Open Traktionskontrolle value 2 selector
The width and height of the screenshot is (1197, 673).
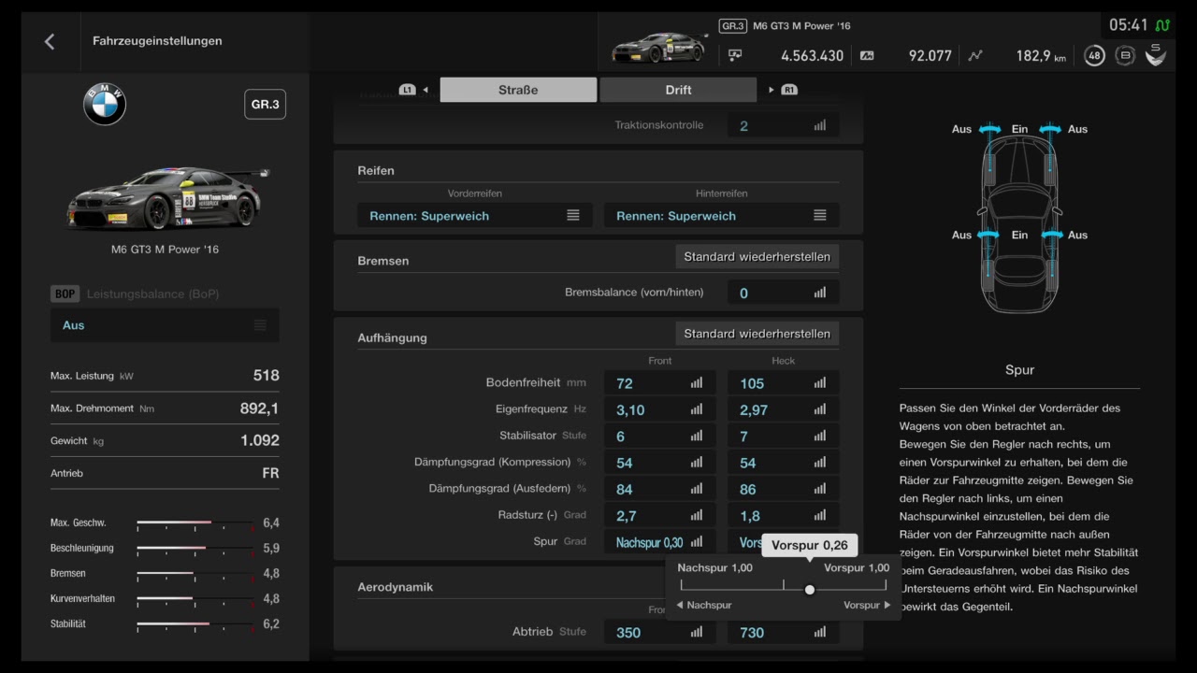pos(783,125)
